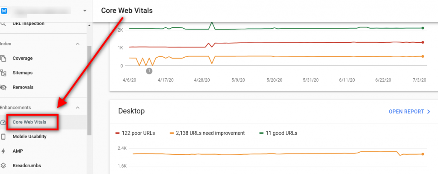438x174 pixels.
Task: Toggle the 122 poor URLs legend item
Action: click(x=135, y=133)
